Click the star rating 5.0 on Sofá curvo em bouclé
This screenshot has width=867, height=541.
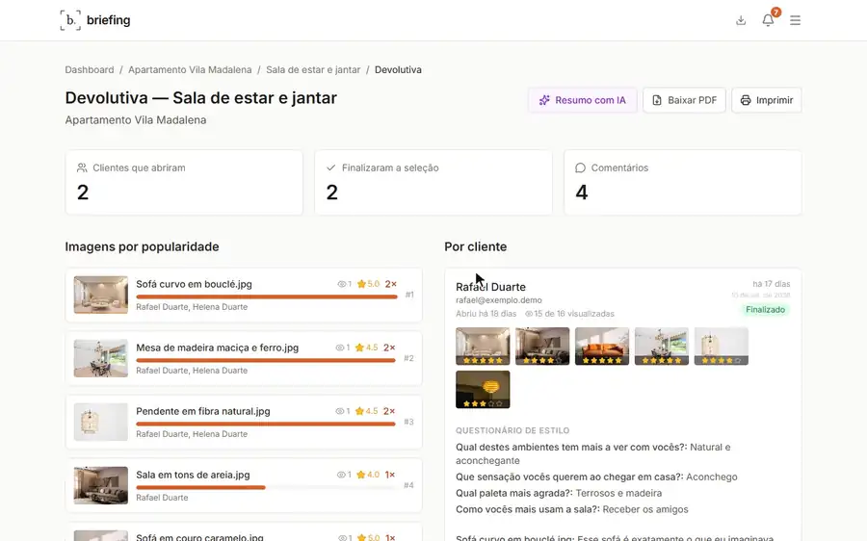tap(368, 284)
